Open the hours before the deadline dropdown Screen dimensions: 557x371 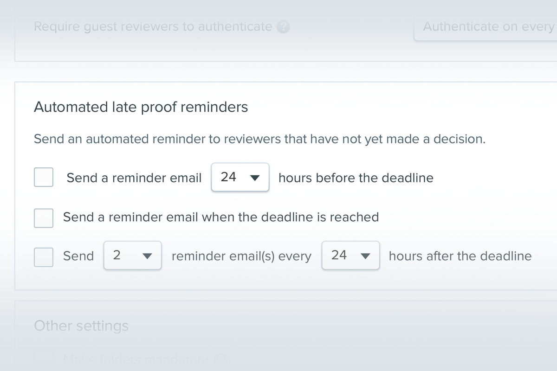[x=240, y=177]
